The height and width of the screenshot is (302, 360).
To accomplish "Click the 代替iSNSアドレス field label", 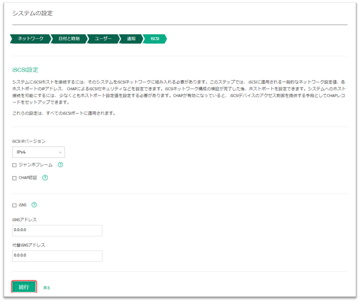I will coord(29,245).
